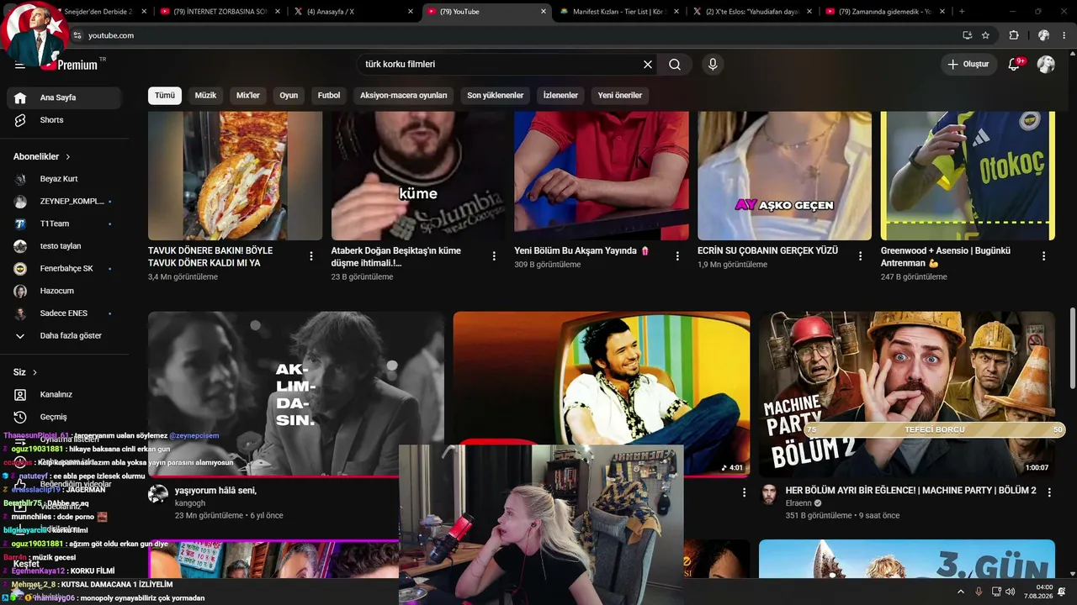
Task: Select the İzlenenler filter chip
Action: pos(560,96)
